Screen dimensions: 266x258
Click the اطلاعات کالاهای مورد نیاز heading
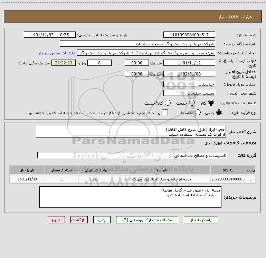(x=230, y=143)
